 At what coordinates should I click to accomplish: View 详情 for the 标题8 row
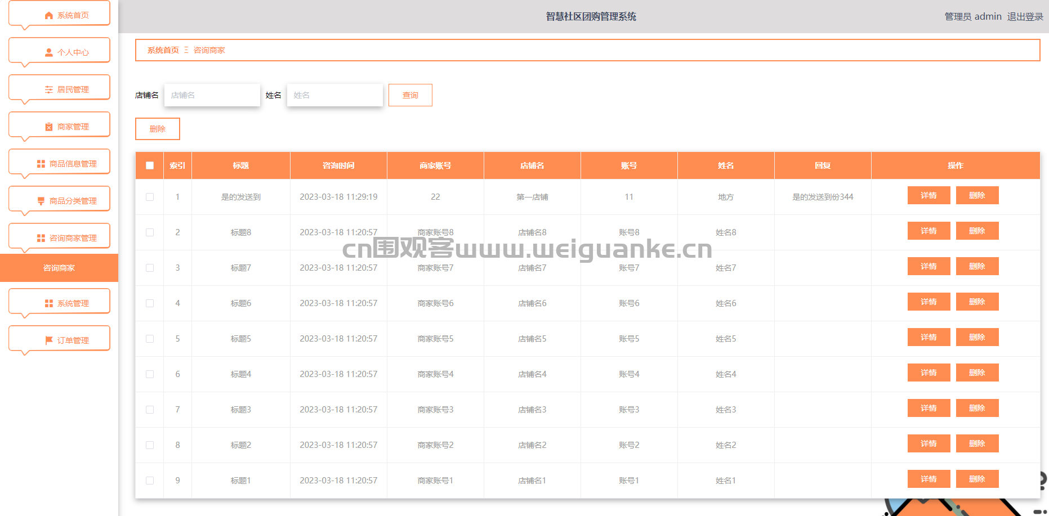(929, 231)
